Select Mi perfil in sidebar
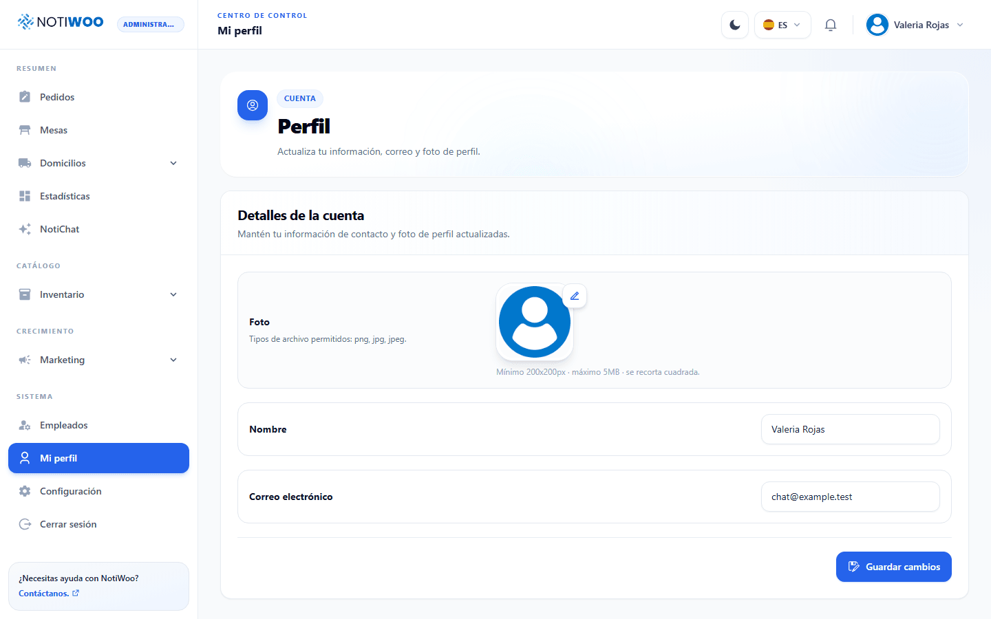Image resolution: width=991 pixels, height=619 pixels. (x=98, y=458)
